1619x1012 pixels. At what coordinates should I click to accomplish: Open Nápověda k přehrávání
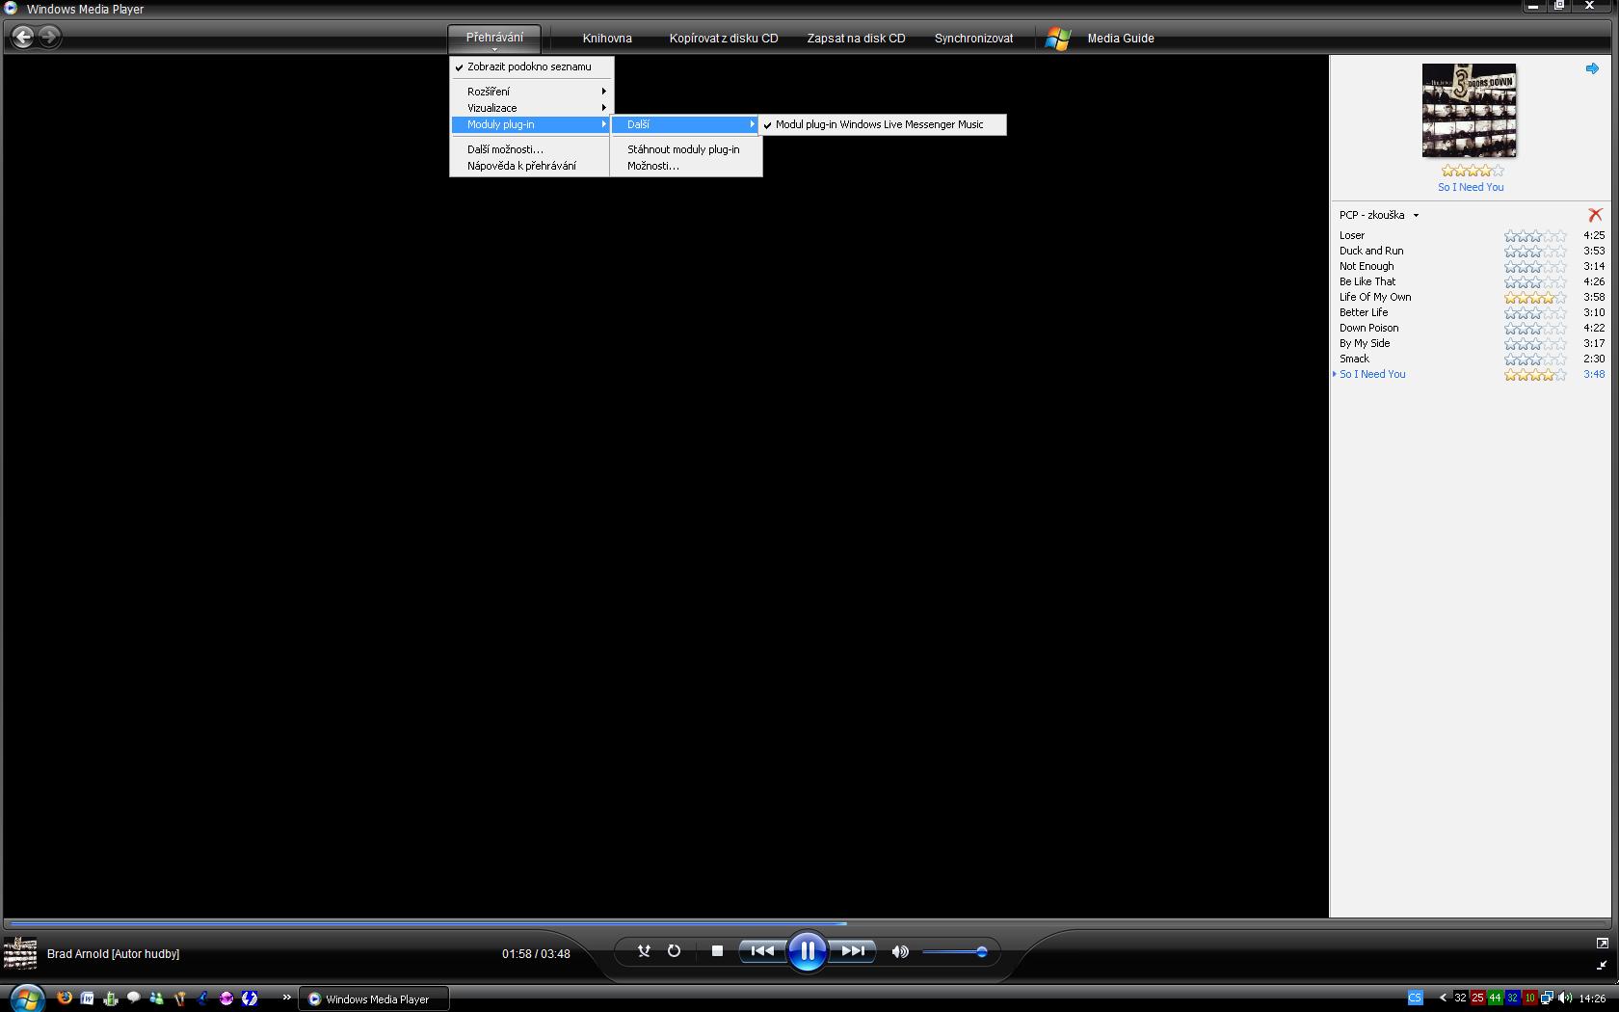click(531, 166)
